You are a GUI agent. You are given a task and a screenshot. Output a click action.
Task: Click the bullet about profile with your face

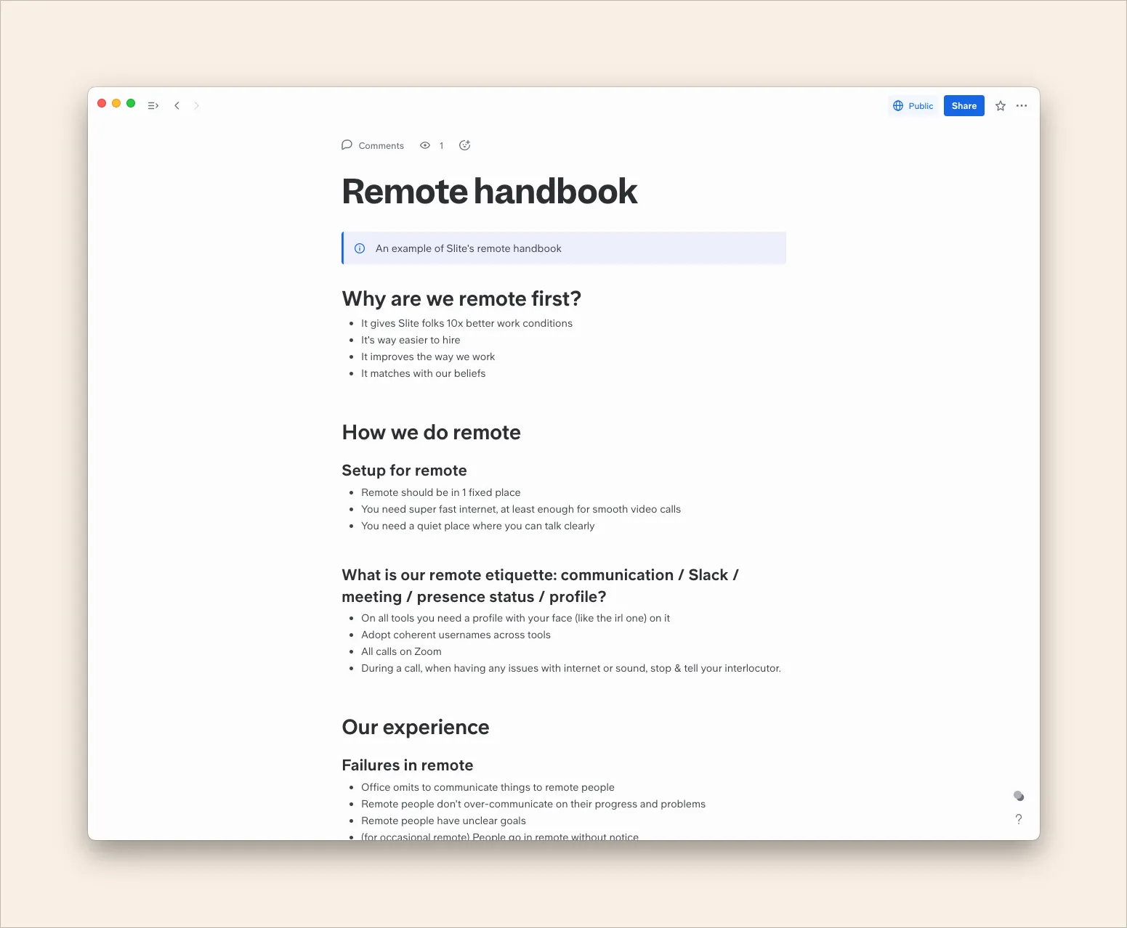(515, 618)
